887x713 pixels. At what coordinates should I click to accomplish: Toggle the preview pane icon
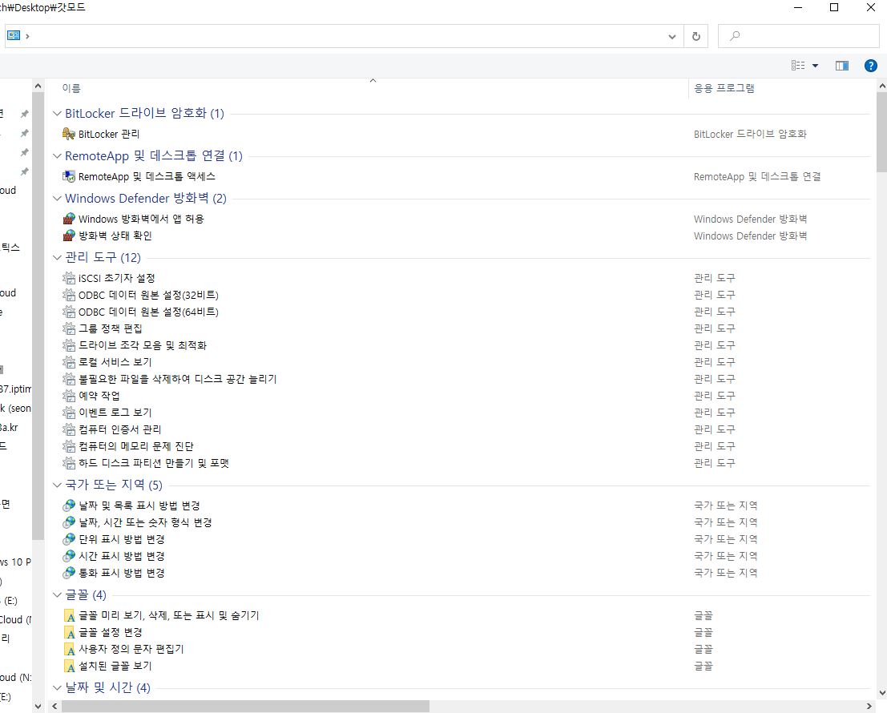pos(841,66)
